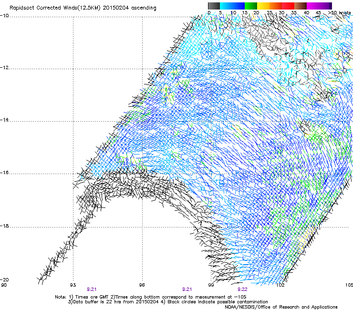Click the legend tick label '40'
The height and width of the screenshot is (310, 353).
[x=306, y=12]
